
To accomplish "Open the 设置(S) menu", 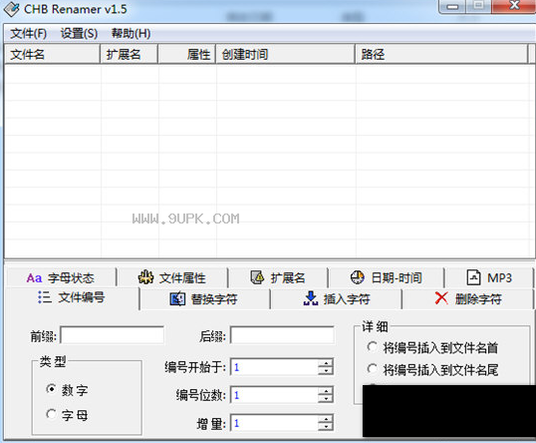I will click(x=79, y=34).
